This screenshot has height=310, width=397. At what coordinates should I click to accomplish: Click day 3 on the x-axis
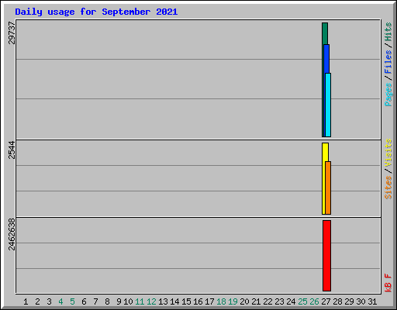click(49, 301)
